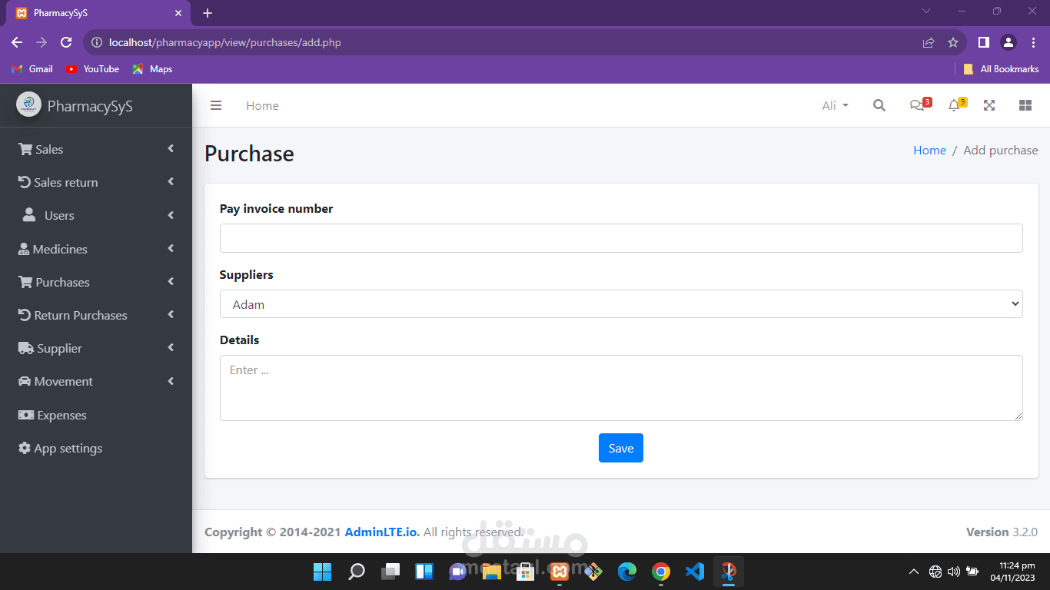This screenshot has height=590, width=1050.
Task: Open Chrome tab search chevron
Action: point(926,12)
